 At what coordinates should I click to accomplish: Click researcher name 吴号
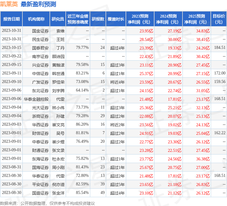tap(60, 133)
